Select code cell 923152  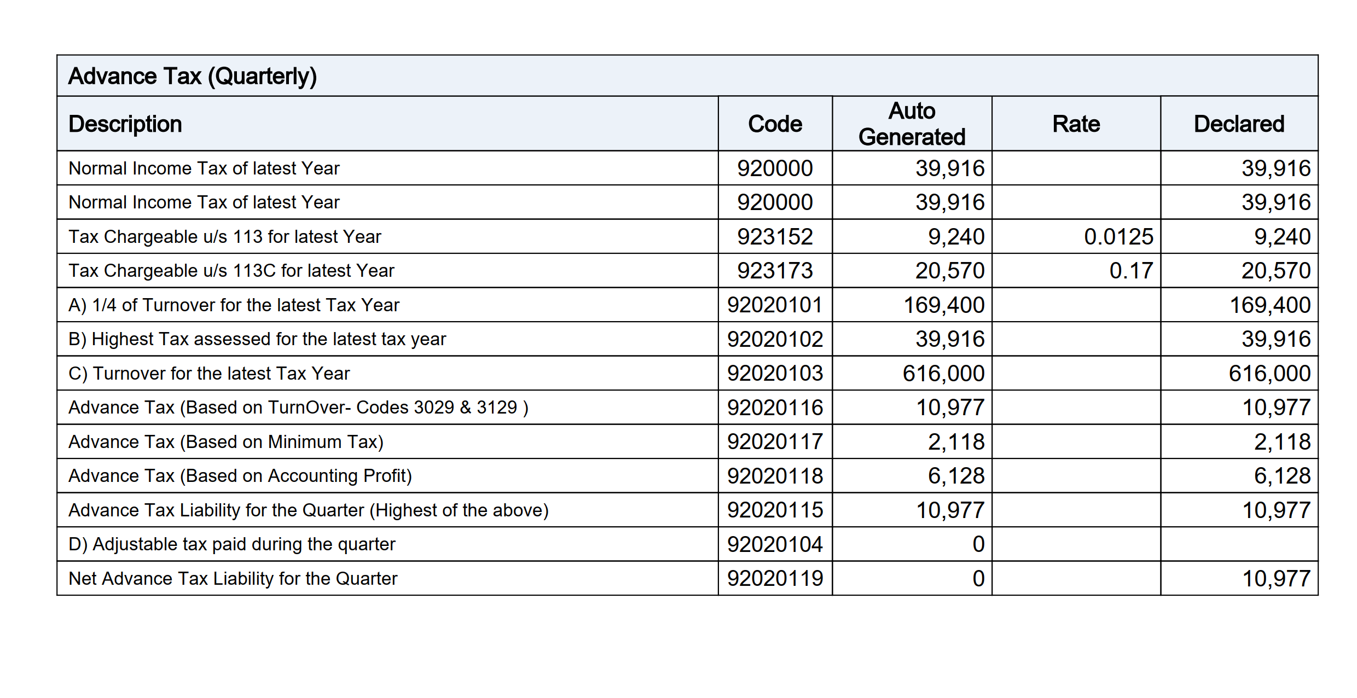(775, 237)
